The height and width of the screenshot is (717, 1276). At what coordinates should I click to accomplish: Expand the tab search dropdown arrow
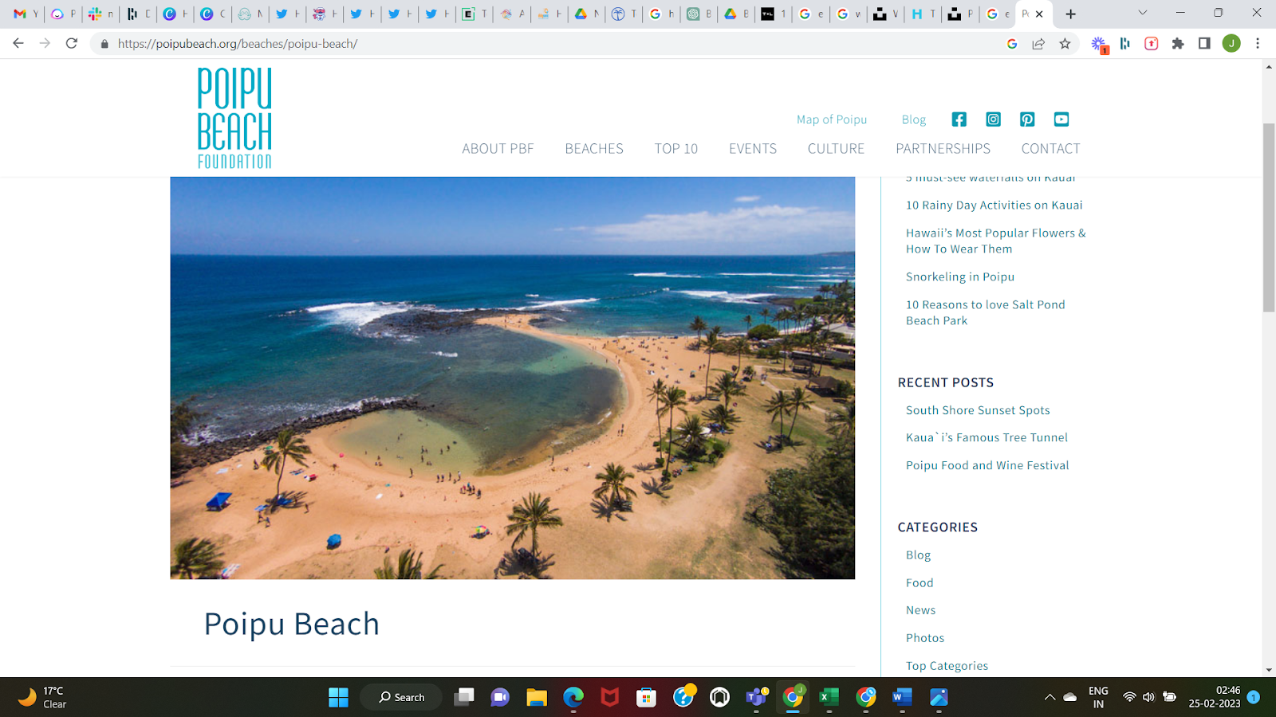tap(1142, 13)
